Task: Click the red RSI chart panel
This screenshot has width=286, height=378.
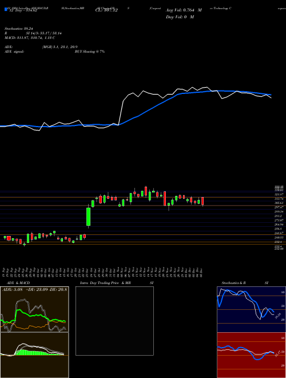Action: click(251, 355)
